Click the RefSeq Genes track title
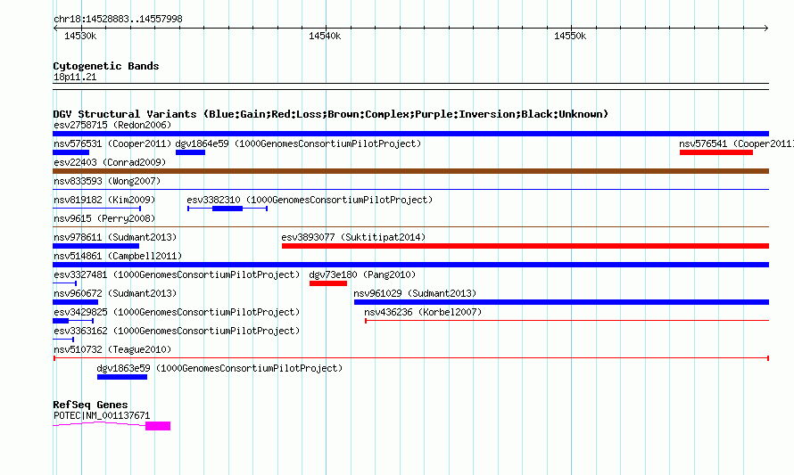This screenshot has height=475, width=794. pyautogui.click(x=90, y=405)
